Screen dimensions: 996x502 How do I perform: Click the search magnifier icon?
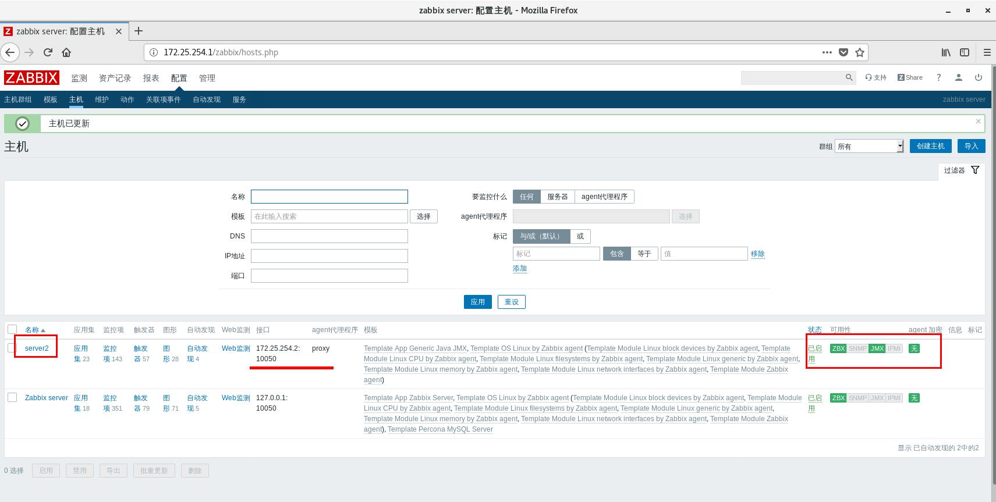849,77
